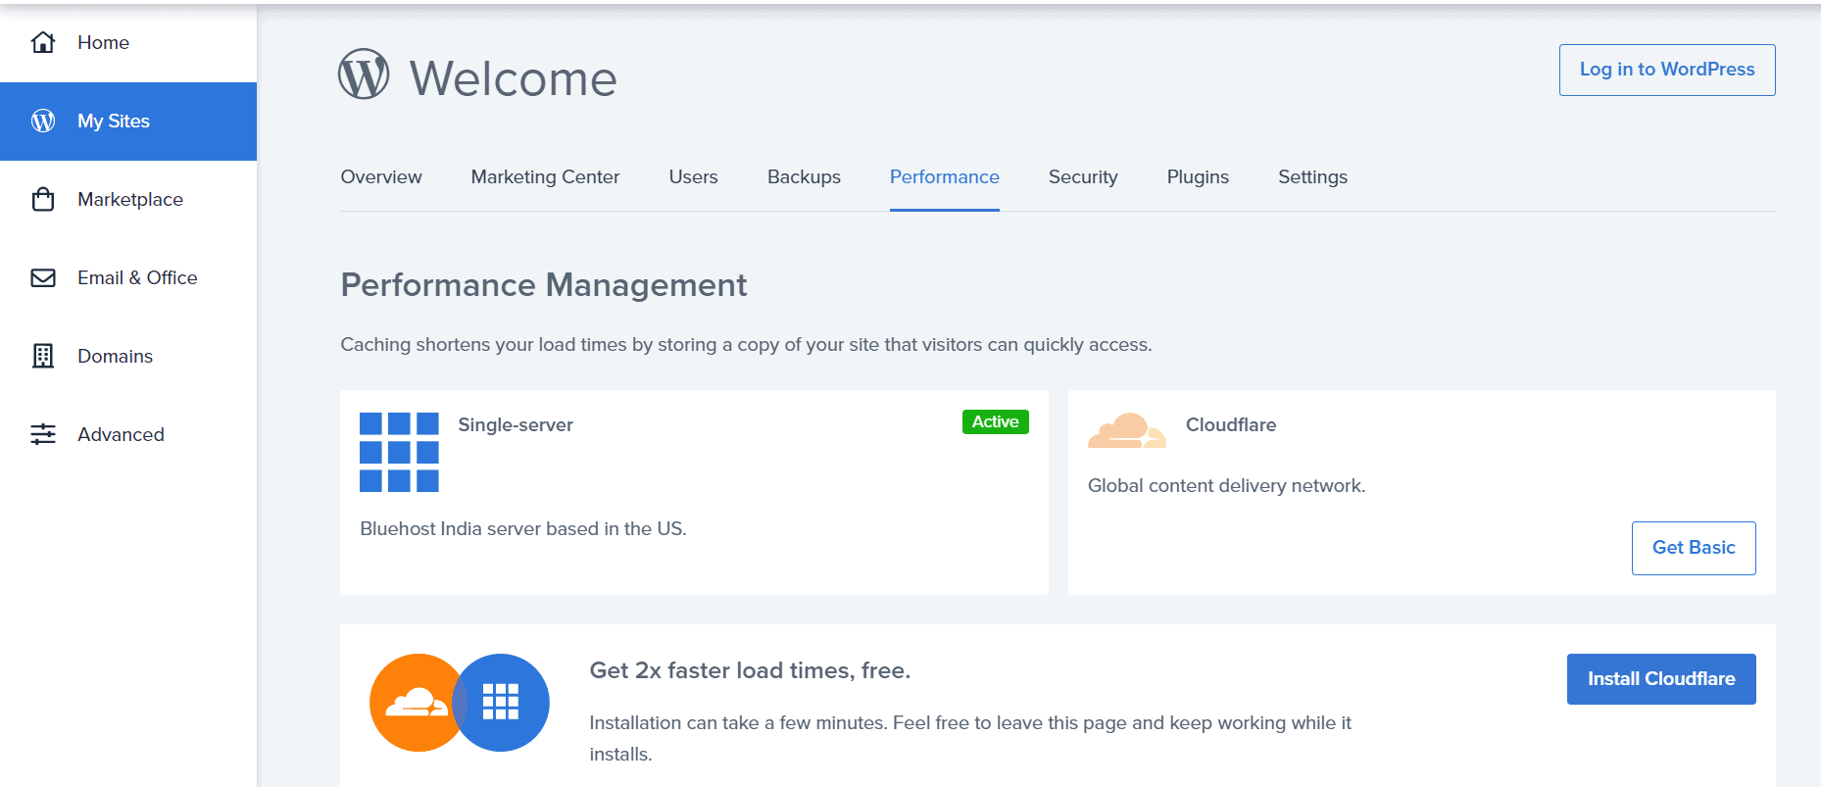This screenshot has height=787, width=1821.
Task: Click the Get Basic button for Cloudflare
Action: [x=1693, y=548]
